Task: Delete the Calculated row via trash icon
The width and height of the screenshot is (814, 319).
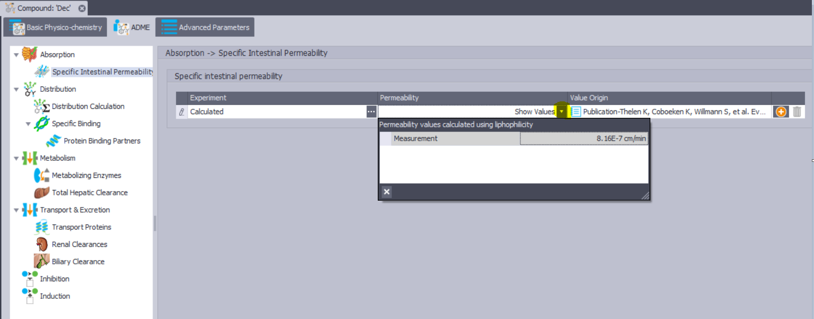Action: coord(797,111)
